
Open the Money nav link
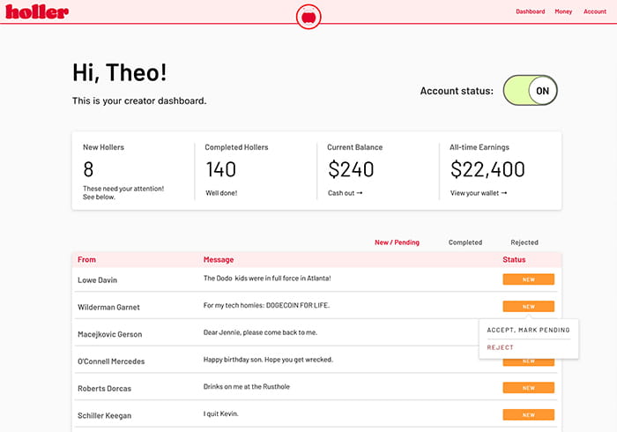point(563,11)
